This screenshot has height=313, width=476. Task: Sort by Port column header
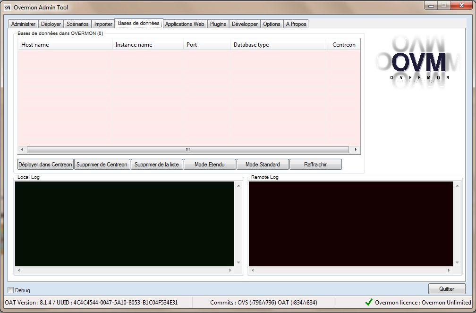click(207, 44)
